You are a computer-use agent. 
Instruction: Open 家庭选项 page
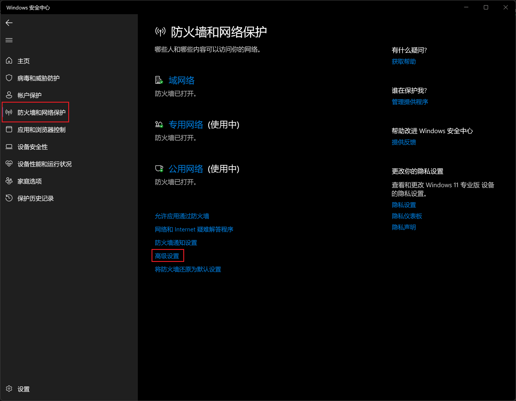tap(69, 181)
